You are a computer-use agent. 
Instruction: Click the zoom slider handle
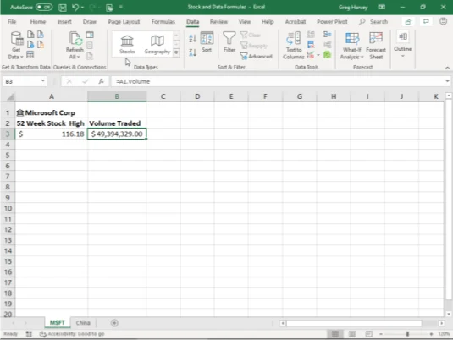407,334
